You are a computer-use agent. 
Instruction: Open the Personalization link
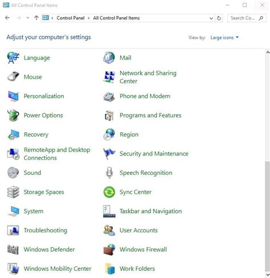point(44,96)
